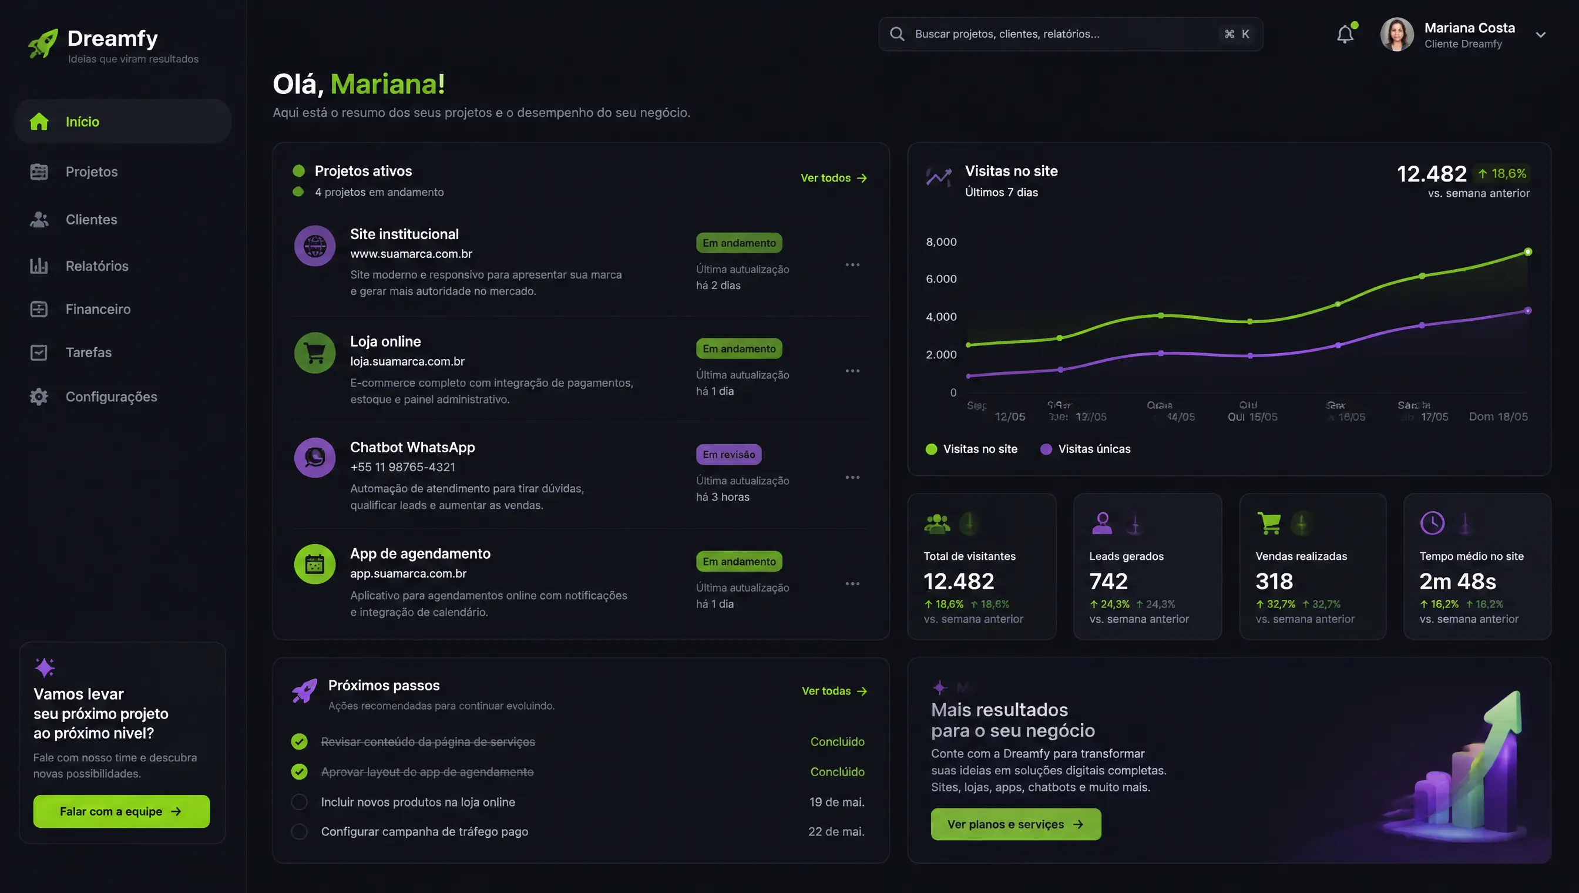Click Ver todas in Próximos passos
1579x893 pixels.
[835, 691]
